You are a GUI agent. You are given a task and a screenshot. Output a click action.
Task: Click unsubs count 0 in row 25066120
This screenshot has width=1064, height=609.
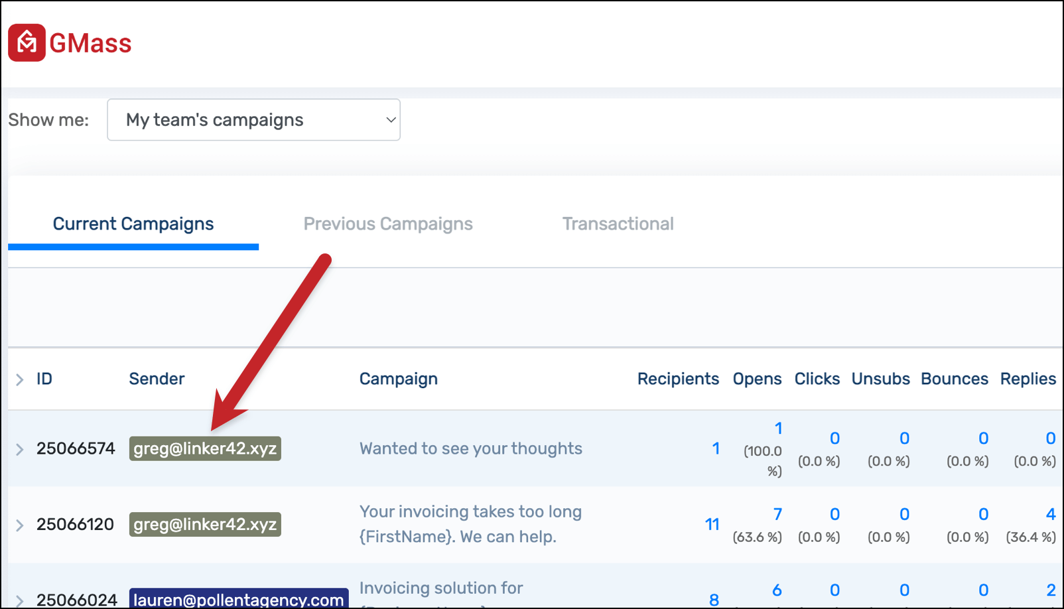tap(905, 514)
